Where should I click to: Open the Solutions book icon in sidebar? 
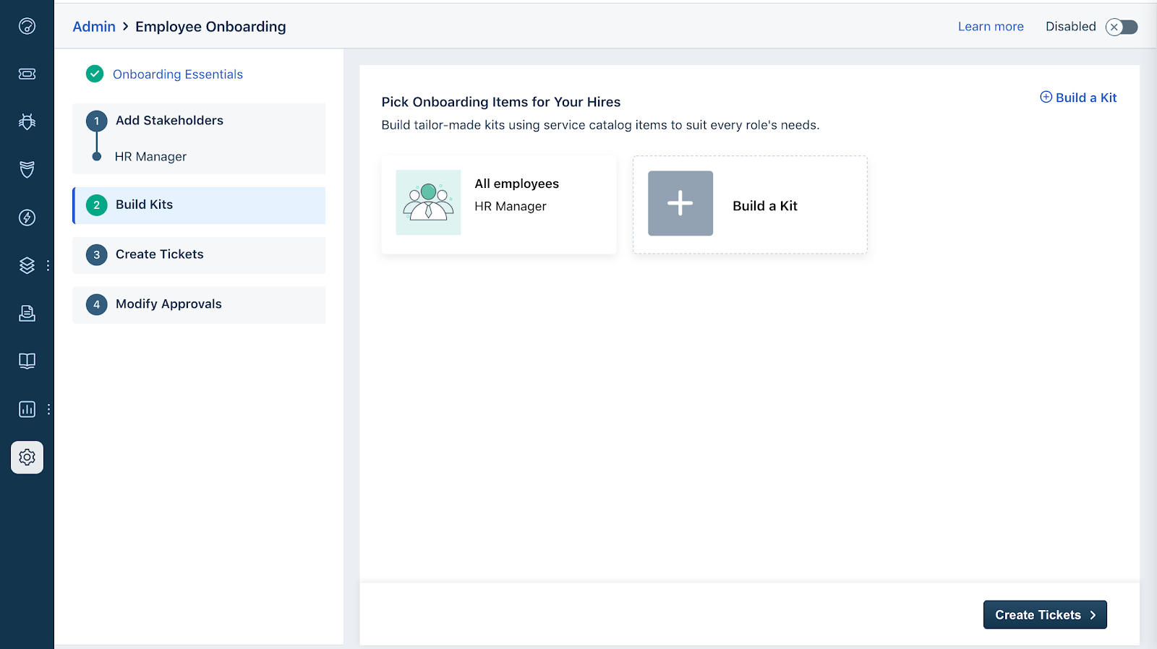27,361
